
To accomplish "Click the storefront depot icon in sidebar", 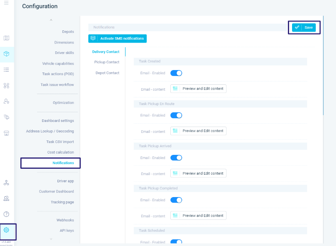I will click(6, 133).
